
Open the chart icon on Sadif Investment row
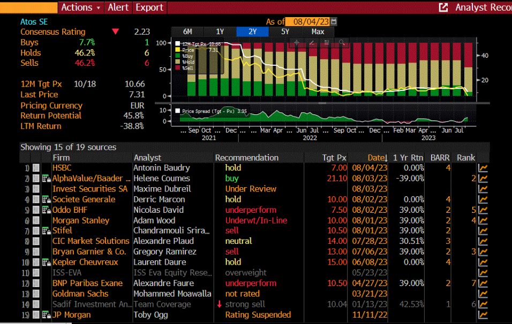click(483, 304)
